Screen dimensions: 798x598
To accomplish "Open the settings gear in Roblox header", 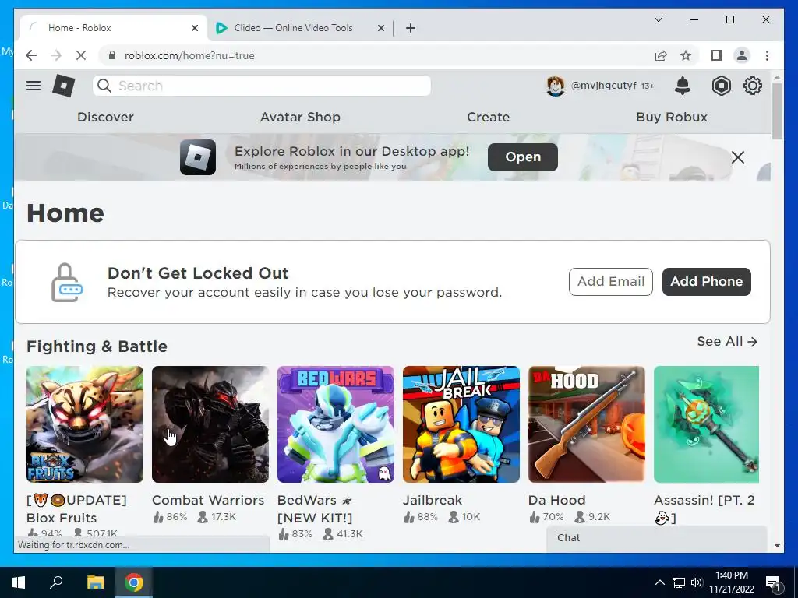I will [752, 86].
